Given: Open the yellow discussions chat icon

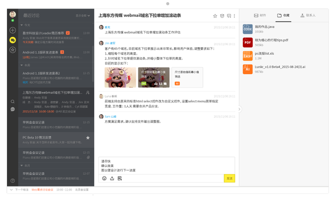Looking at the screenshot, I should [13, 40].
